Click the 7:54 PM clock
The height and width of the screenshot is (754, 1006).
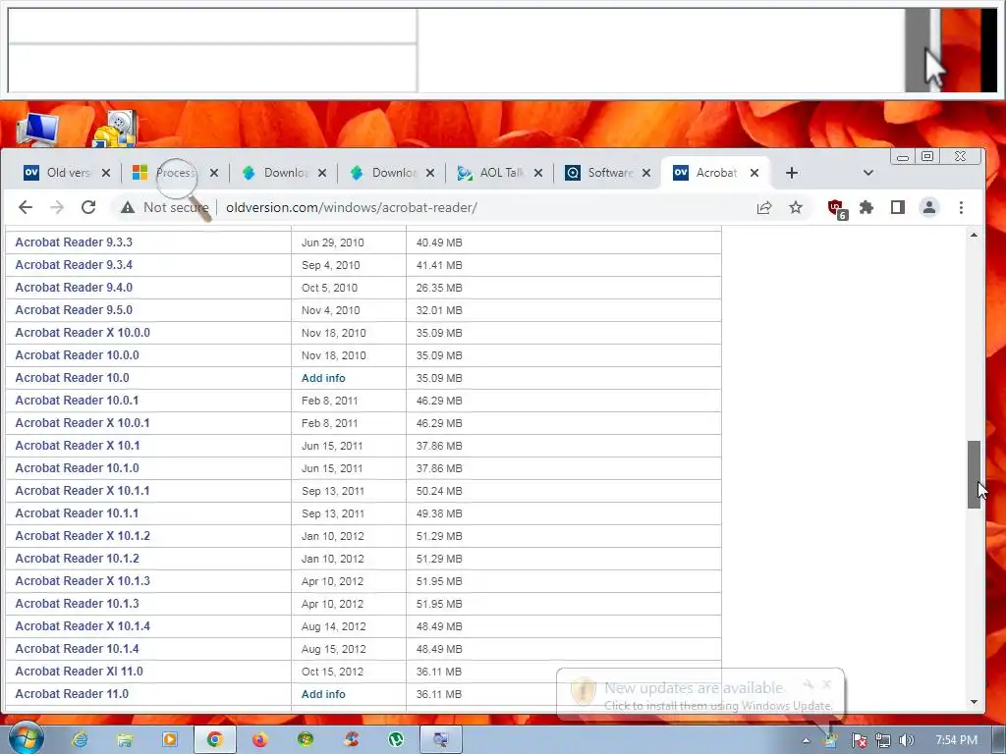tap(956, 740)
